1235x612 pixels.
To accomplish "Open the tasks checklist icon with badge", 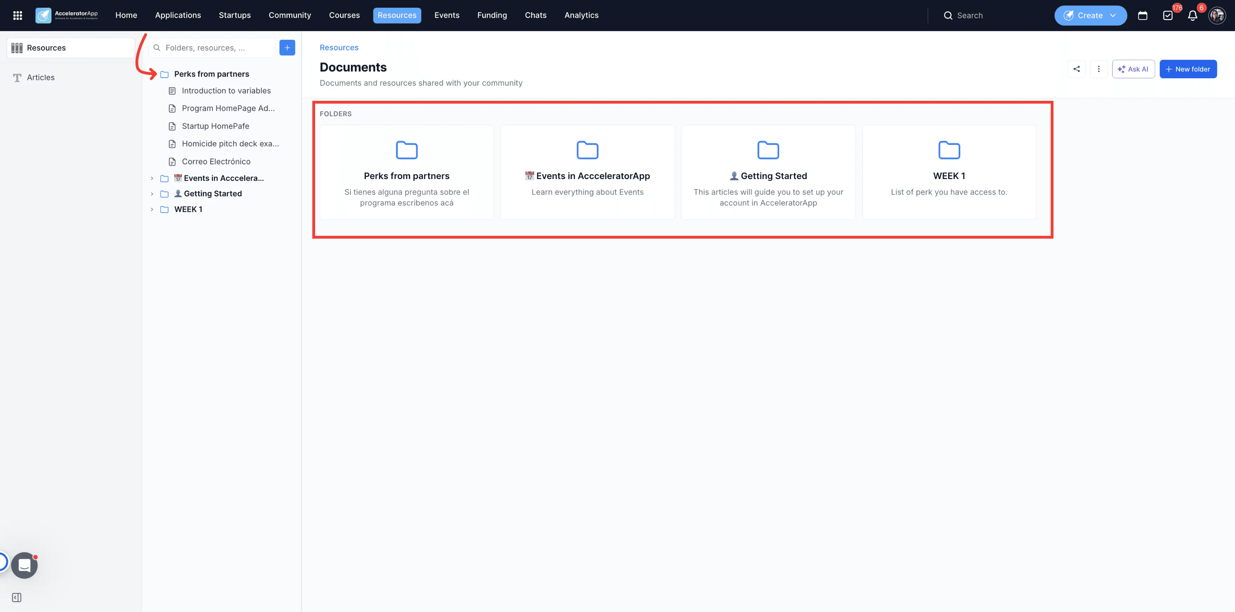I will point(1168,15).
